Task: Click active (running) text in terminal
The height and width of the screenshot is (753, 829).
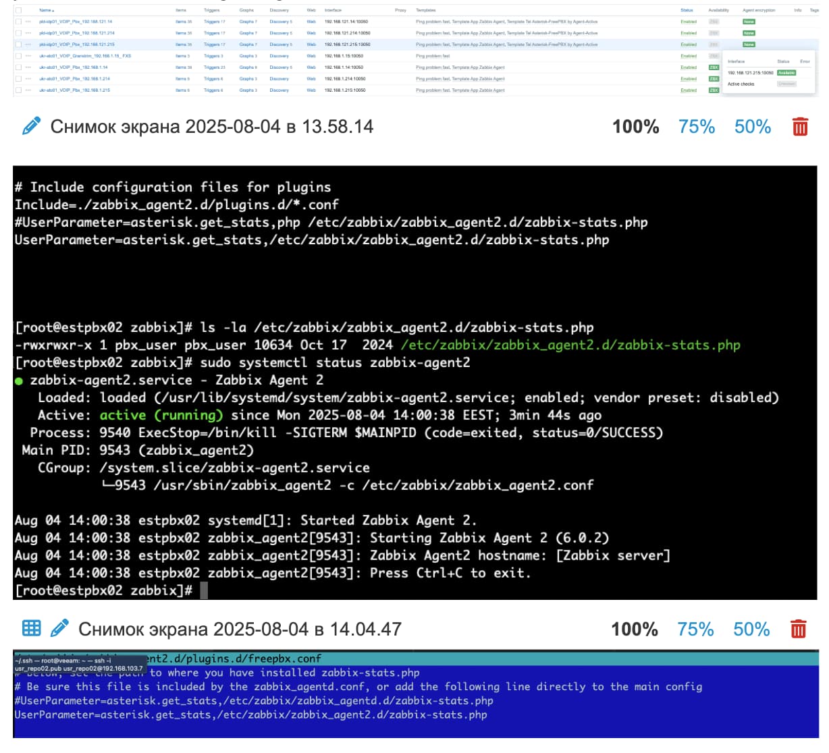Action: [x=161, y=415]
